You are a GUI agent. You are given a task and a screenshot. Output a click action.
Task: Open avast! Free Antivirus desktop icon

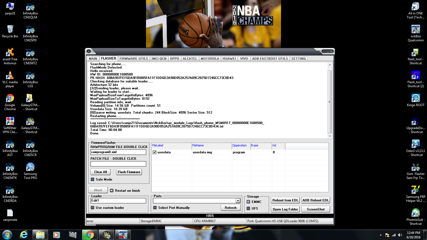point(10,56)
